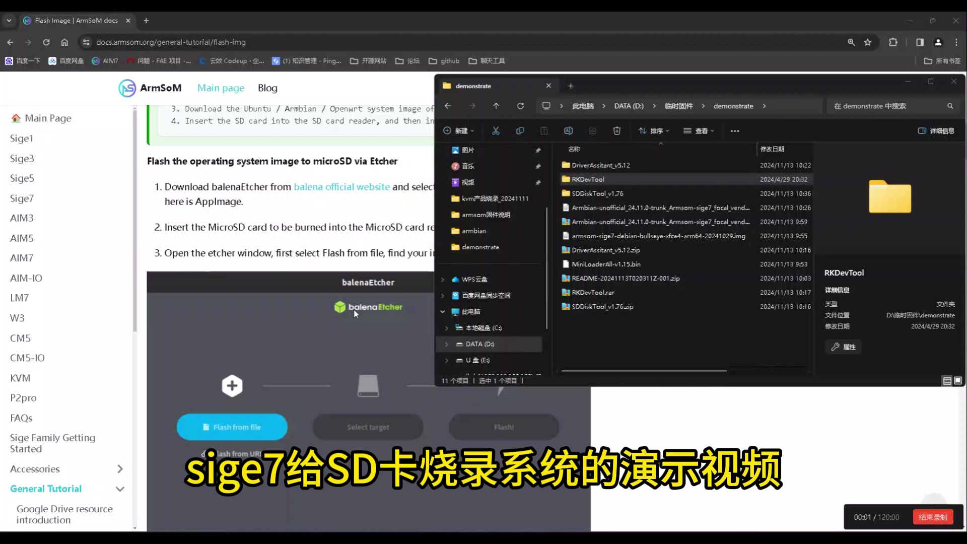Expand DATA (D:) drive in navigation tree
Image resolution: width=967 pixels, height=544 pixels.
click(x=446, y=344)
